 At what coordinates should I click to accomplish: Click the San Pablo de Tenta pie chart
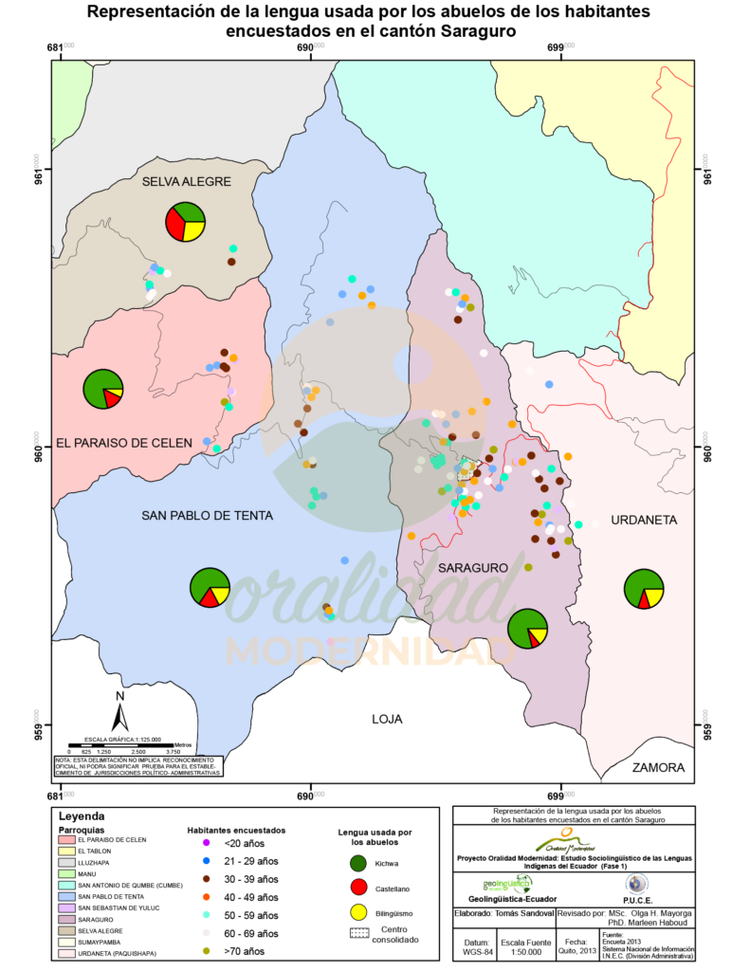tap(210, 588)
